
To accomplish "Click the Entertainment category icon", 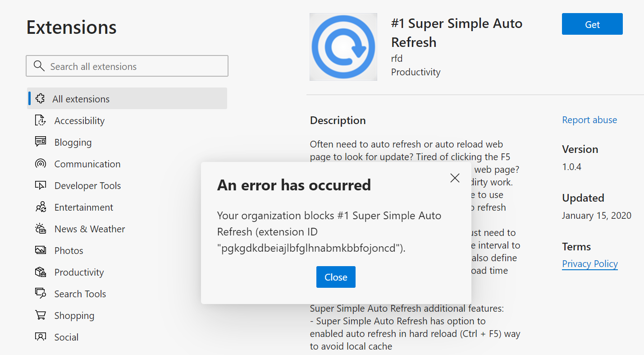I will [41, 207].
